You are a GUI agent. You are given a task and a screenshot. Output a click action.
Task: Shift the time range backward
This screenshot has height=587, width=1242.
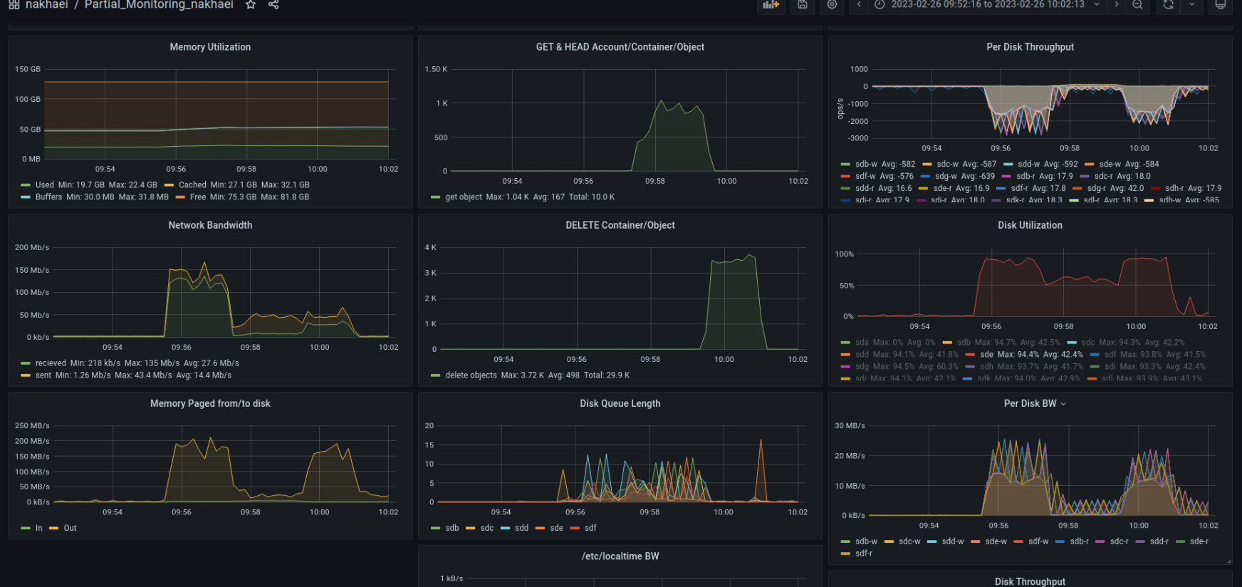[x=859, y=5]
